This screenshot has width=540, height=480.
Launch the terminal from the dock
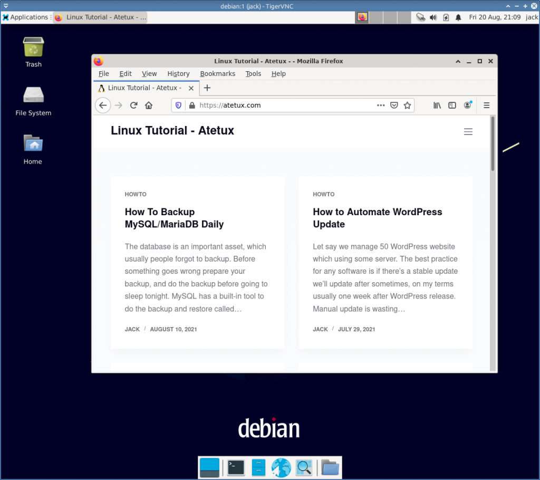(235, 467)
